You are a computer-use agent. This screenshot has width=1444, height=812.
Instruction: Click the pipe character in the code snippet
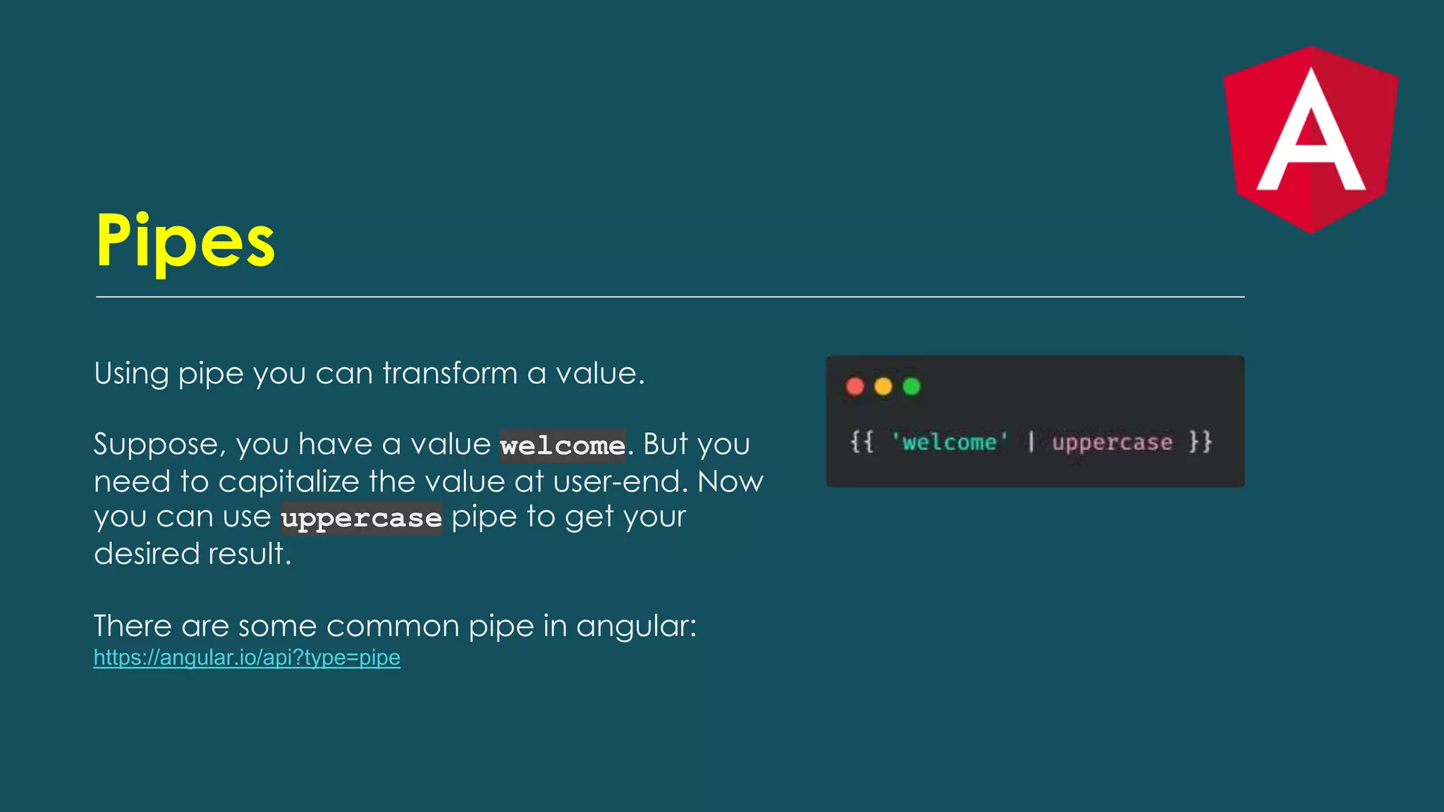pyautogui.click(x=1031, y=442)
